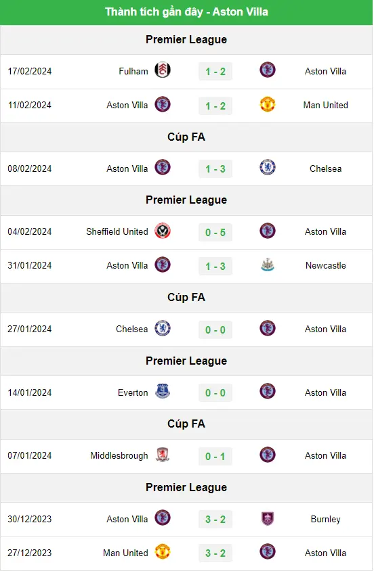Click the Newcastle team name
374x571 pixels.
click(325, 265)
